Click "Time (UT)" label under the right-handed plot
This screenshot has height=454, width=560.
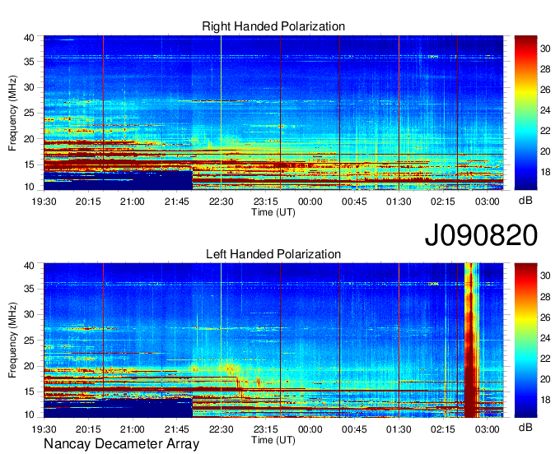(273, 212)
